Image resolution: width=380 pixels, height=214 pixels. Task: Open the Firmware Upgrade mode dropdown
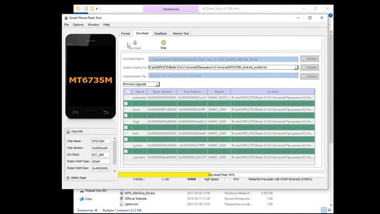(141, 84)
